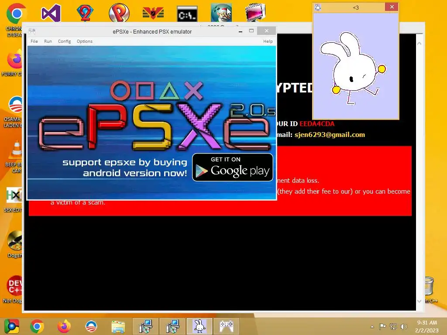
Task: Open the command prompt desktop icon
Action: tap(187, 14)
